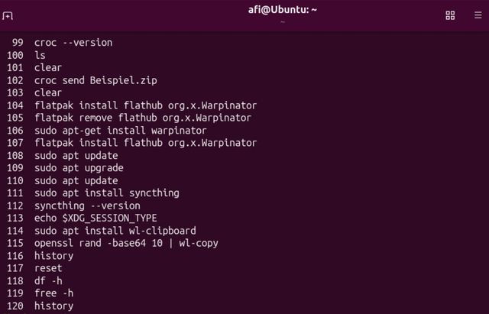Screen dimensions: 489x314
Task: Click sudo apt install syncthing line
Action: 107,193
